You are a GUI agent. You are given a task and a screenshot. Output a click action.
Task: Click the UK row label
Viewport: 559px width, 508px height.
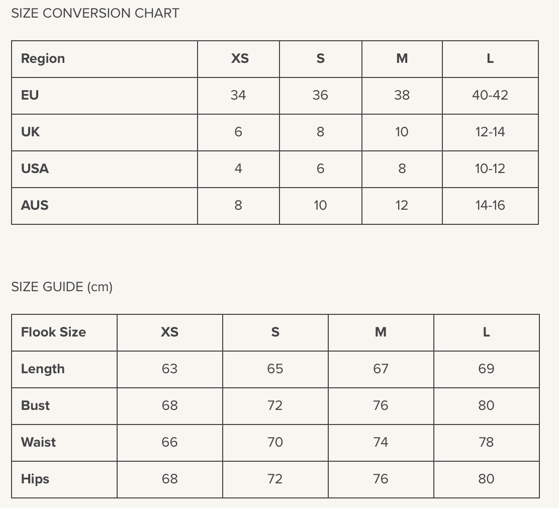30,132
